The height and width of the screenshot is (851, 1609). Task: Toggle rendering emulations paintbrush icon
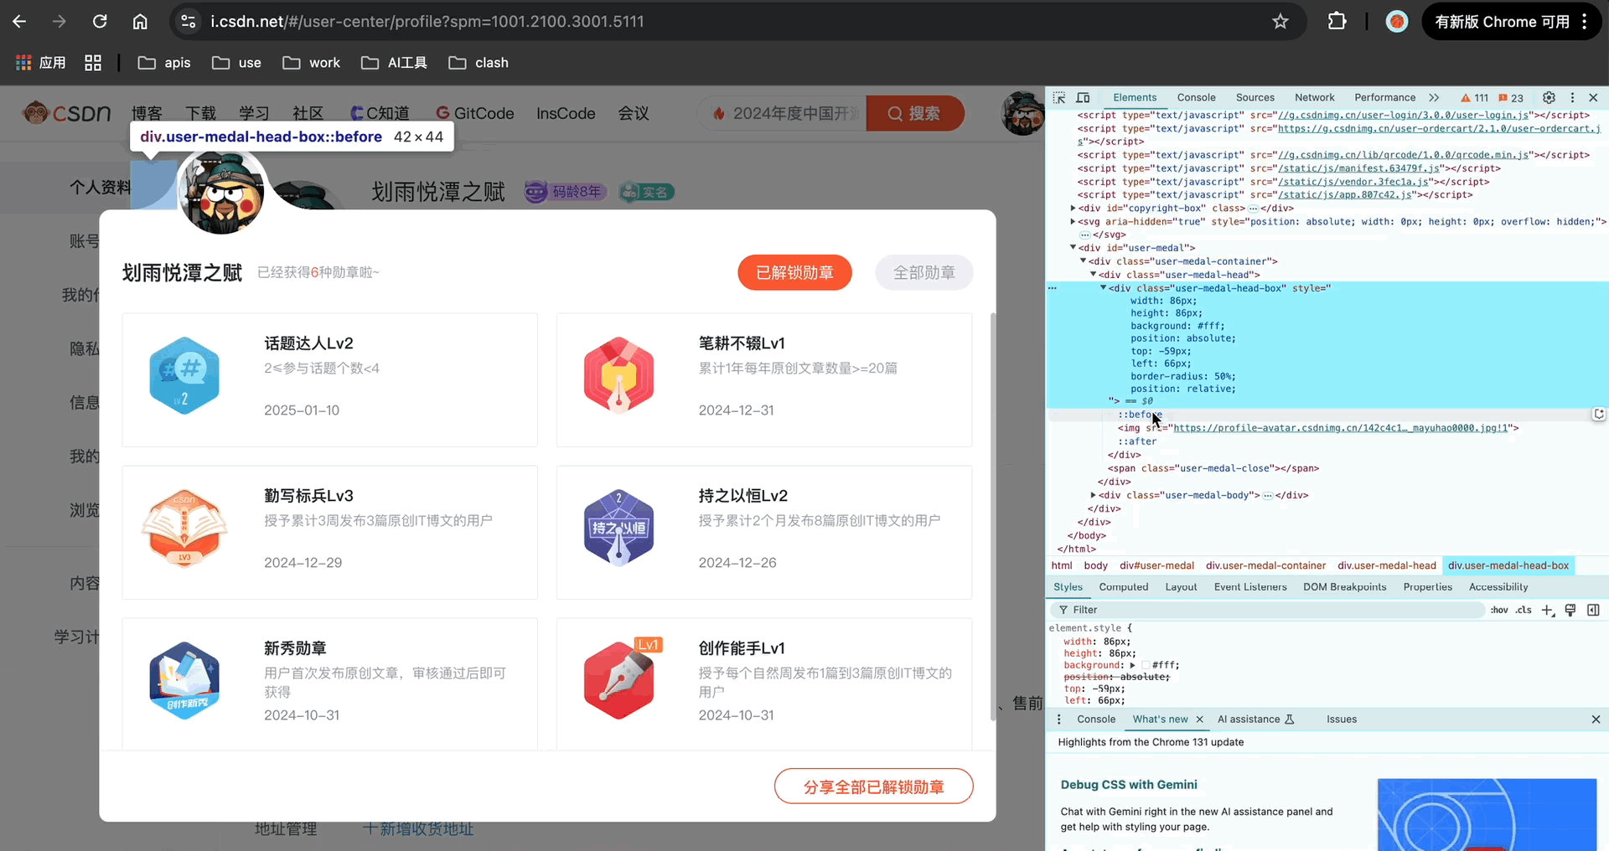[1570, 610]
